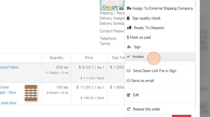The image size is (210, 117).
Task: Choose Sign quality check menu entry
Action: coord(146,18)
